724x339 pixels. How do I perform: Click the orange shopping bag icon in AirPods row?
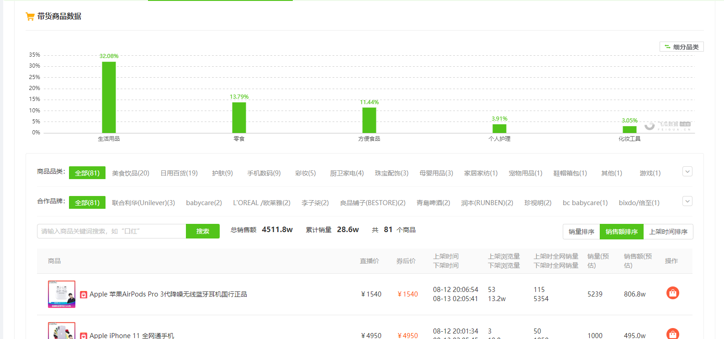click(672, 293)
